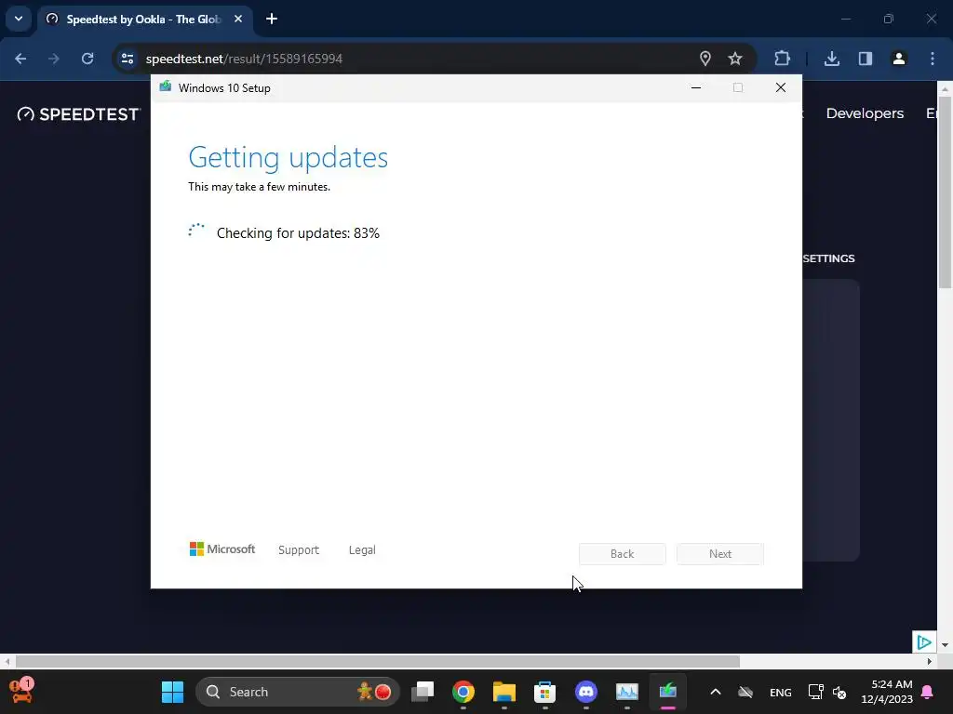Open the Chrome extensions puzzle icon
953x714 pixels.
782,59
